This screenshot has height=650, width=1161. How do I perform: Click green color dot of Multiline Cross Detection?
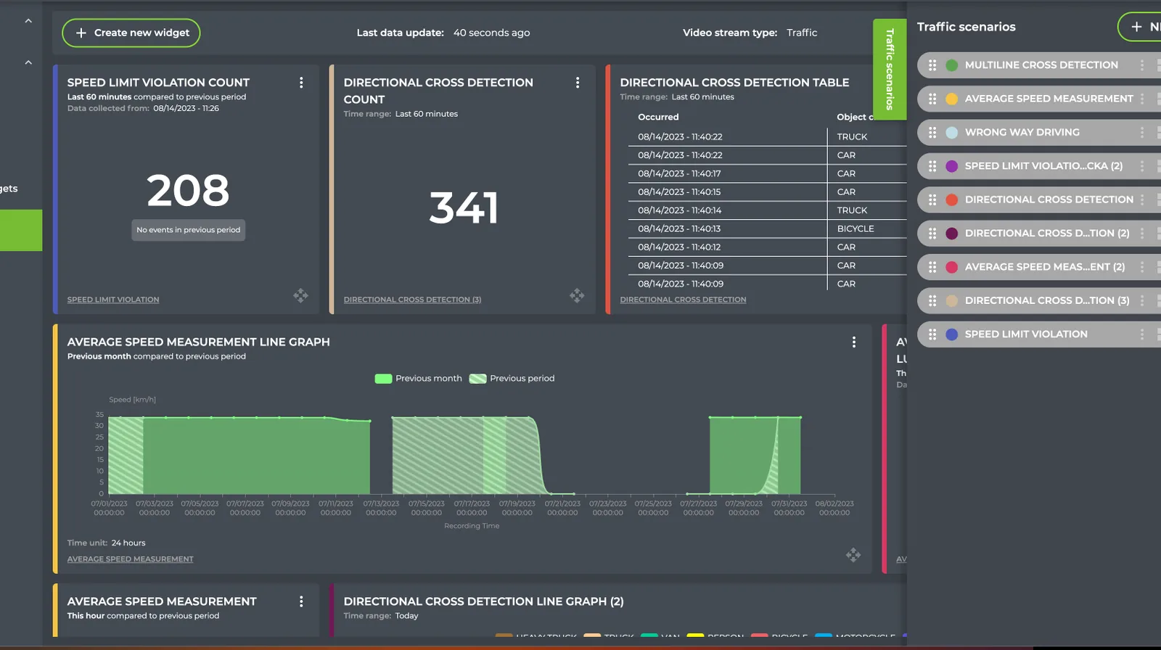(x=952, y=65)
